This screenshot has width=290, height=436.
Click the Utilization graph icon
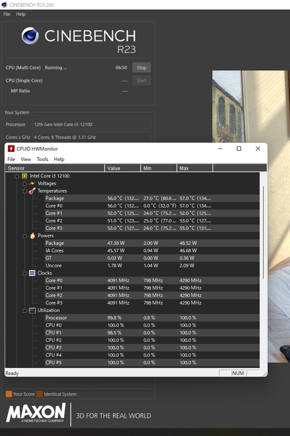pos(32,310)
